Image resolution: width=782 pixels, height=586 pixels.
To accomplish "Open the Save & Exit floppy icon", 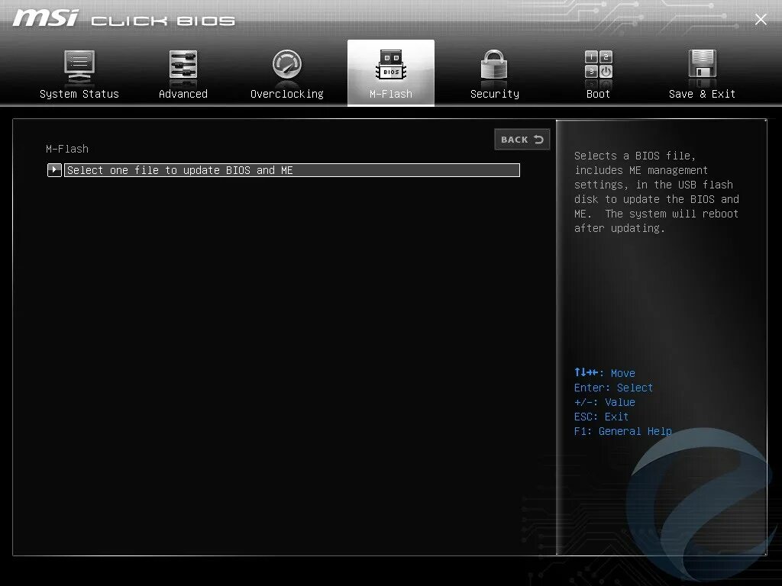I will tap(703, 64).
